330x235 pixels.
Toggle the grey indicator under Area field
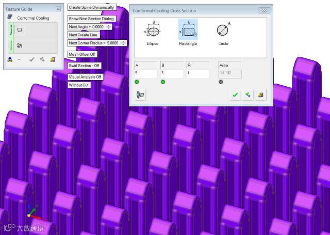[x=221, y=82]
